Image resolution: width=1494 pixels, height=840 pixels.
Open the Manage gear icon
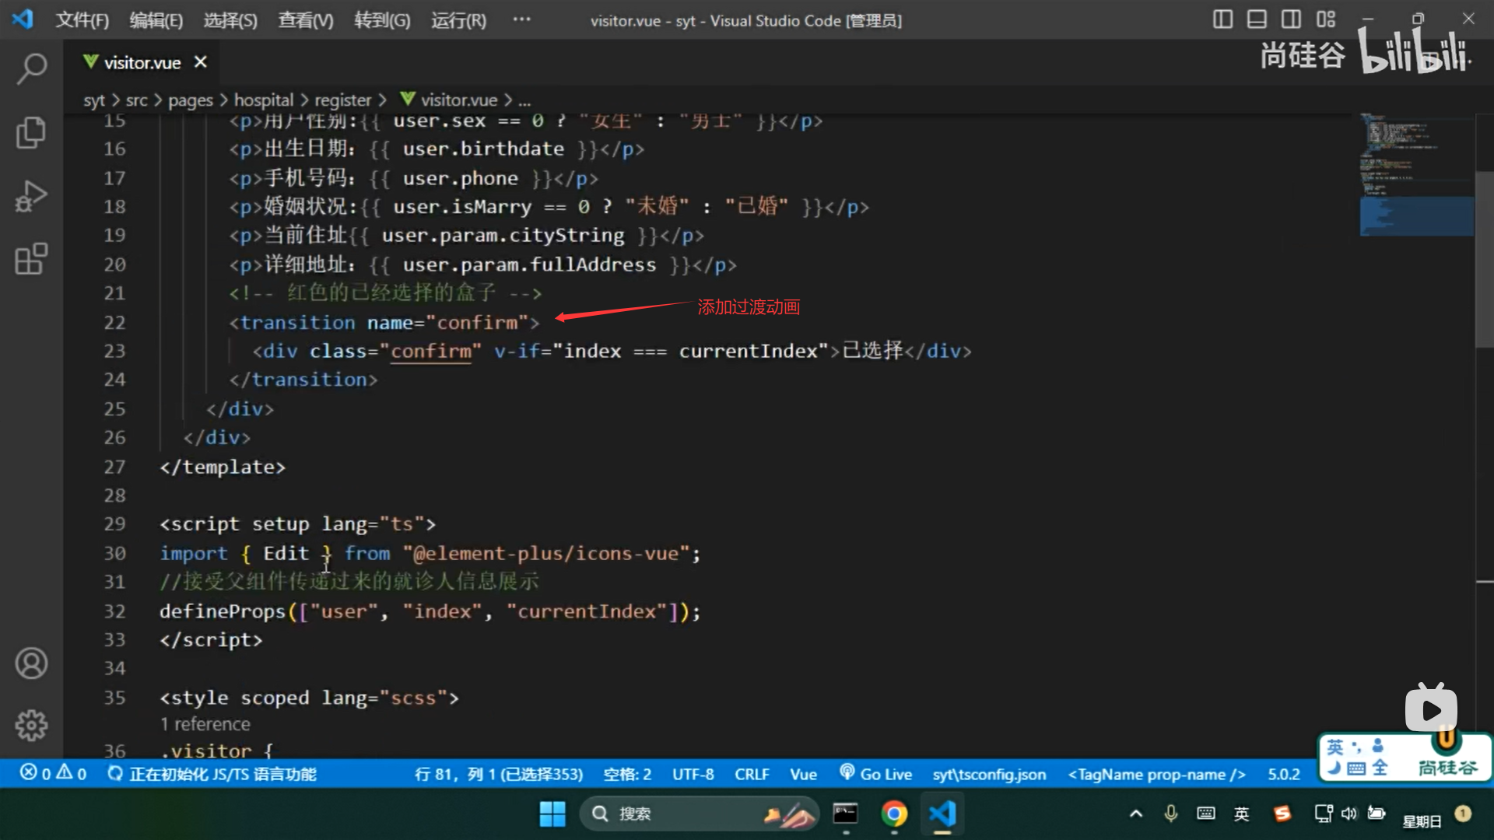31,725
